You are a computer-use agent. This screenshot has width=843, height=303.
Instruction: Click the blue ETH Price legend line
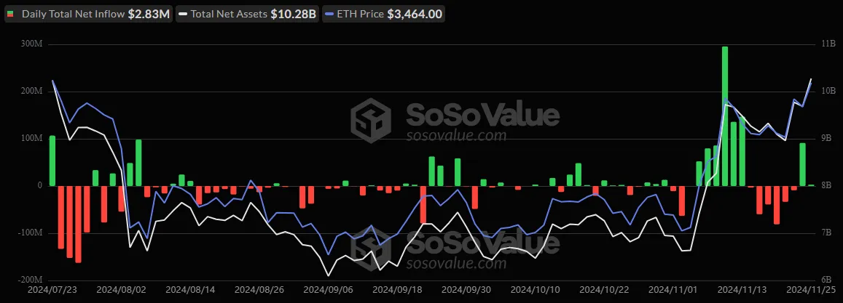point(329,15)
